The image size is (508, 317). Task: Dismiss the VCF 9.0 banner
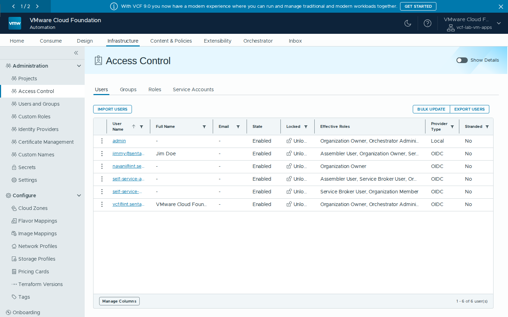tap(501, 6)
